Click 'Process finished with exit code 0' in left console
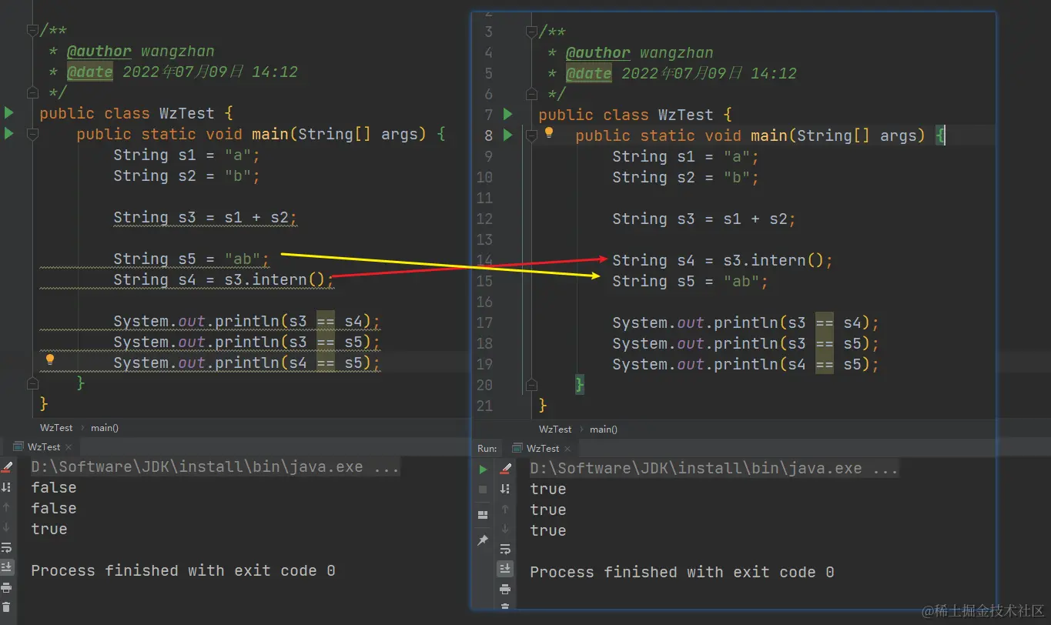 click(x=182, y=570)
